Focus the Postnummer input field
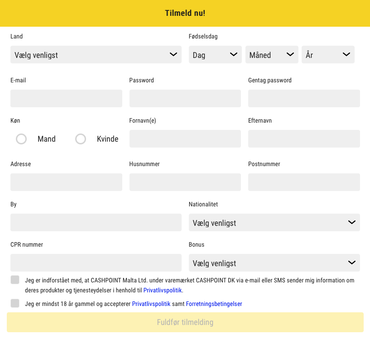This screenshot has width=370, height=339. coord(304,182)
